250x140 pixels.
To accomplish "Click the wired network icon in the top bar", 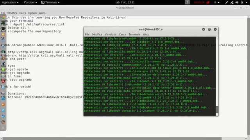I will pos(227,2).
